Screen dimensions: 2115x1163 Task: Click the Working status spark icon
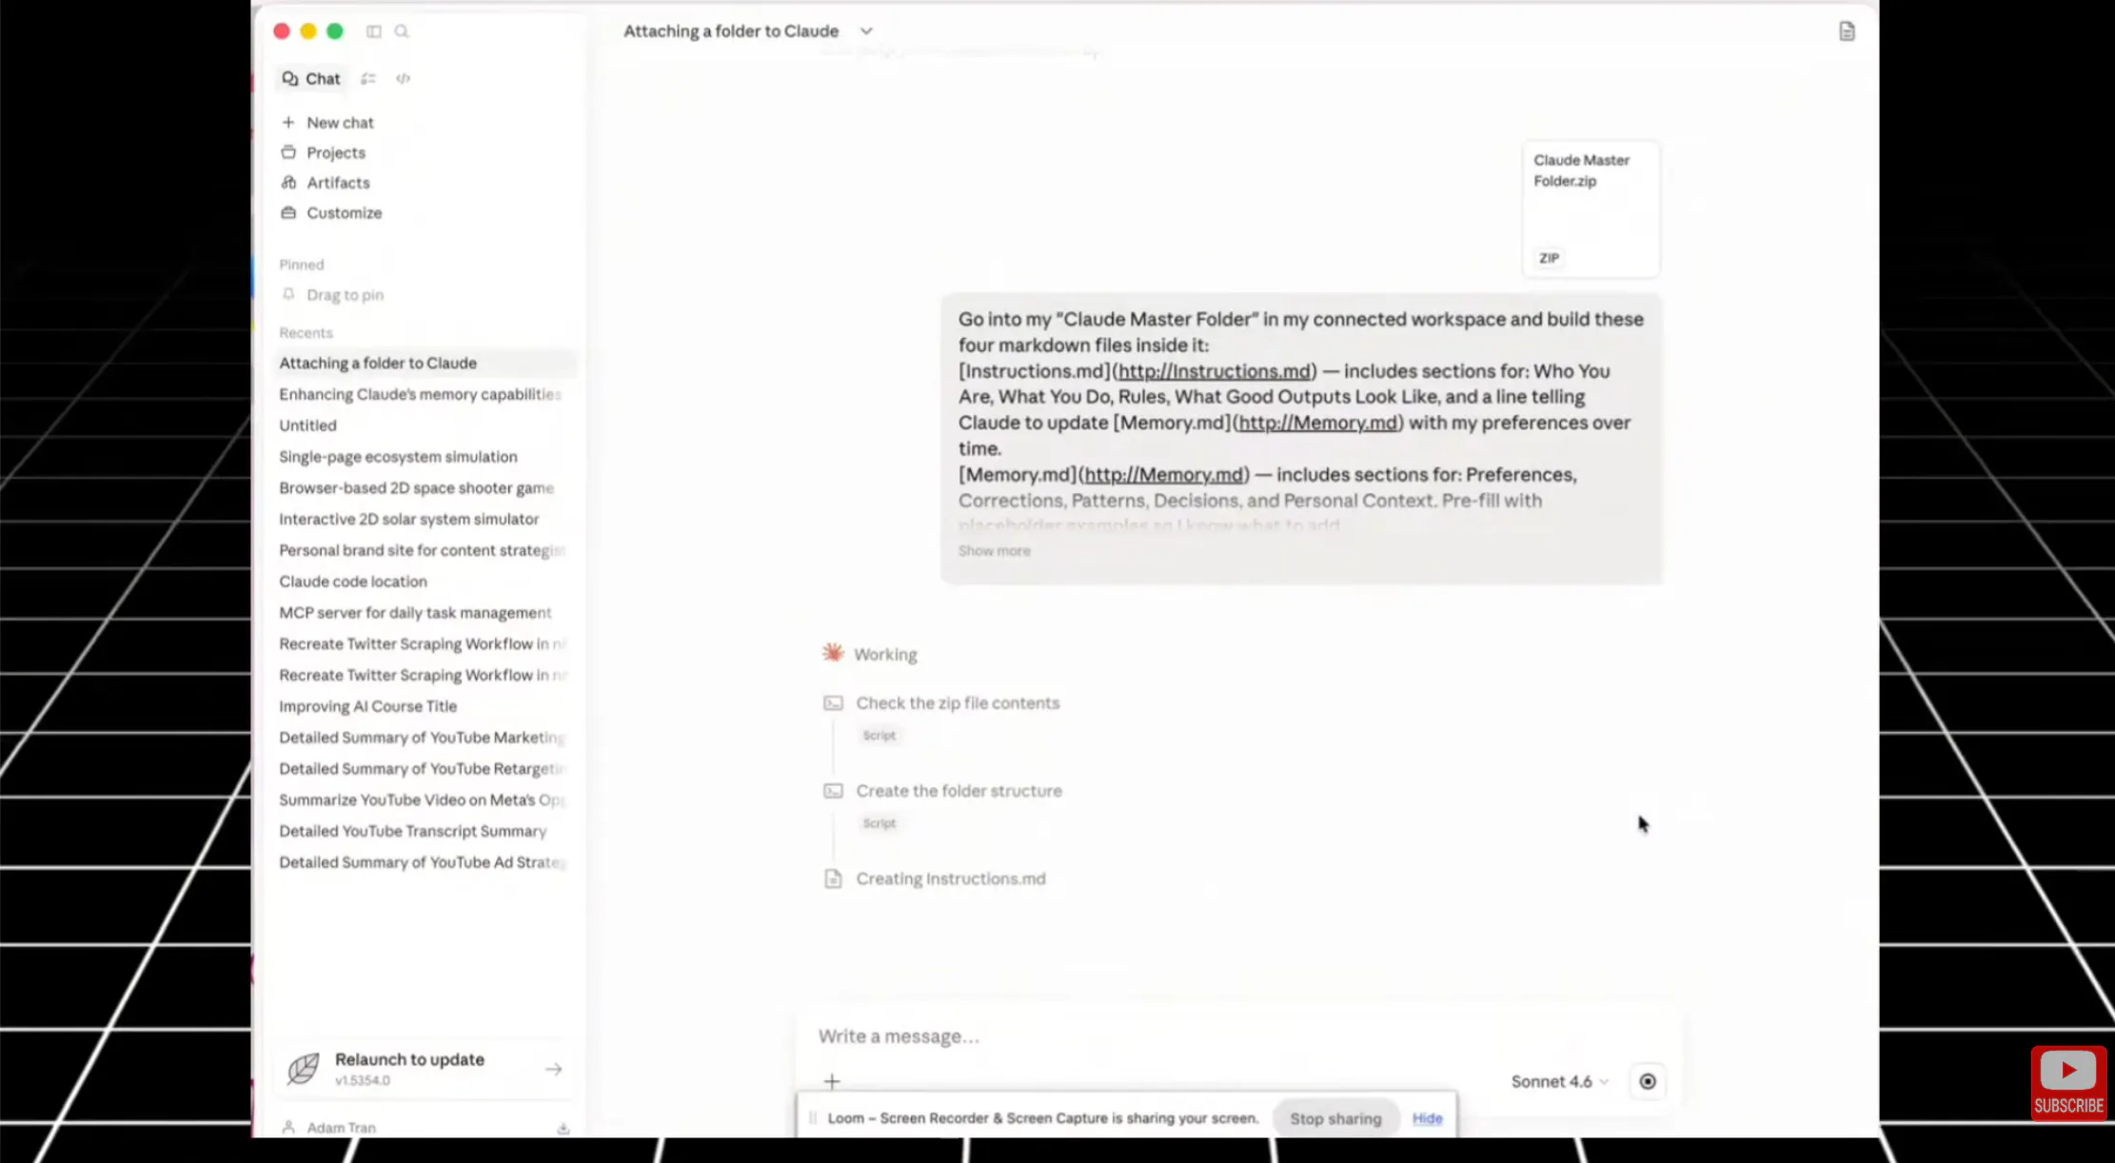[833, 653]
